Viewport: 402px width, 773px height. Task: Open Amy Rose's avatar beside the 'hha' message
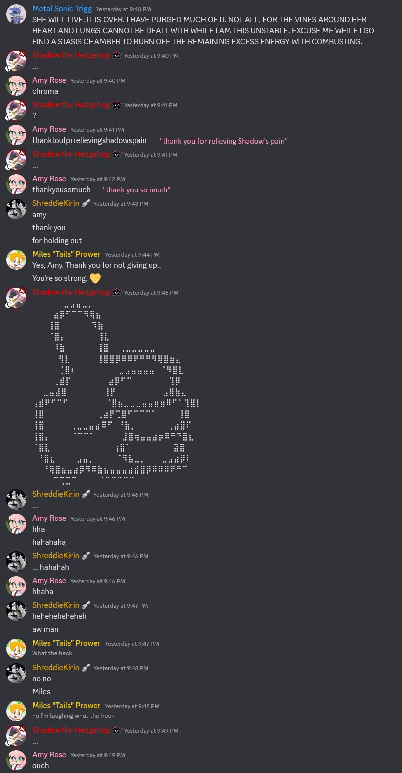coord(16,523)
